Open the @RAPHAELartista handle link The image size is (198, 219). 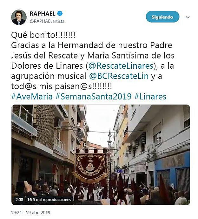coord(47,21)
